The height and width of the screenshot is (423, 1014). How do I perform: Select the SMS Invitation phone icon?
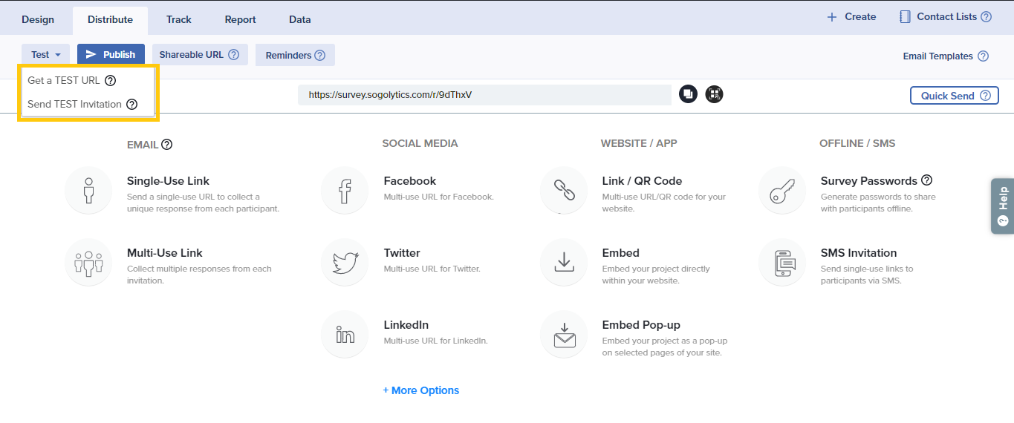781,263
